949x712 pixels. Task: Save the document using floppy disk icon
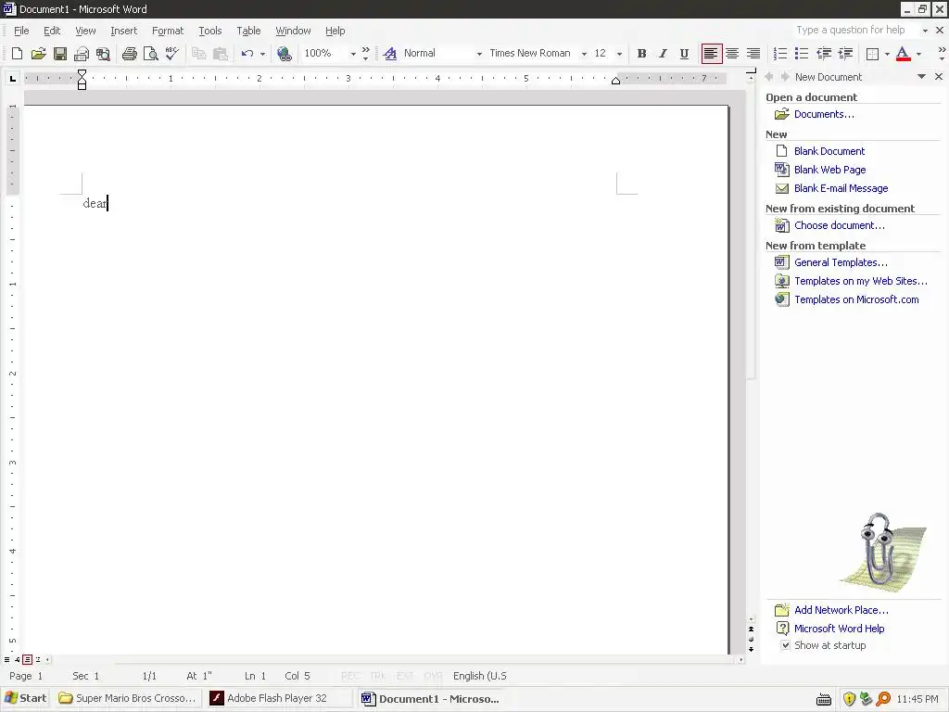(x=60, y=53)
